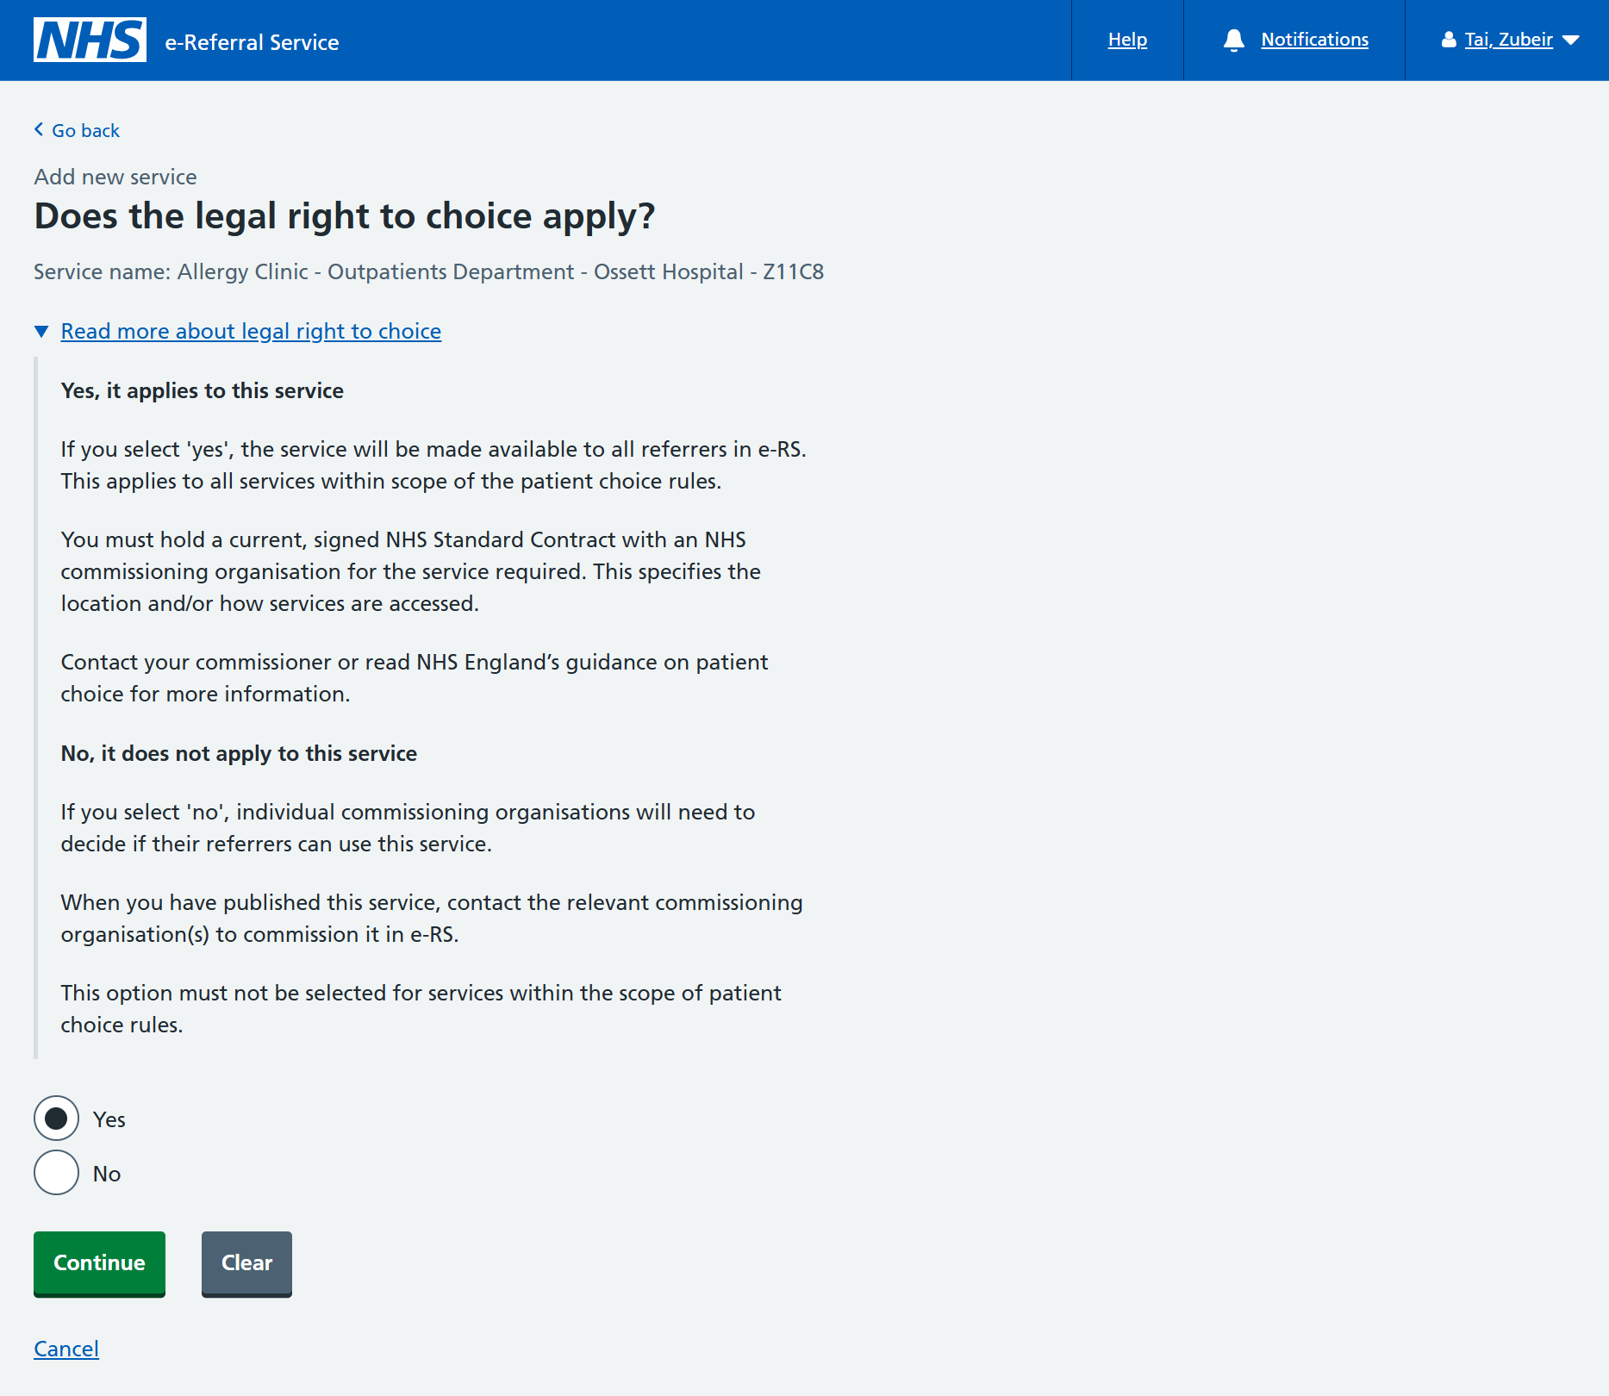The height and width of the screenshot is (1396, 1609).
Task: Click paragraph 'Contact your commissioner or read NHS England's guidance'
Action: coord(415,678)
